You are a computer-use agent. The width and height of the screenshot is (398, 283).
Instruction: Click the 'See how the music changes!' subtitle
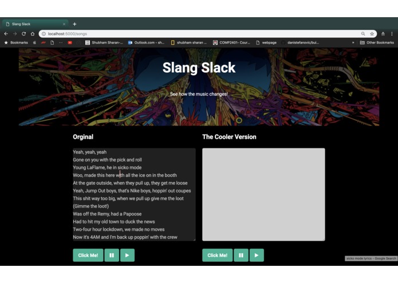tap(199, 94)
